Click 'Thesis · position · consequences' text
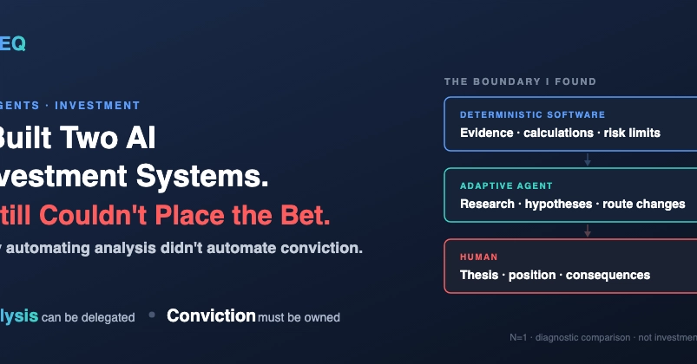 (556, 275)
